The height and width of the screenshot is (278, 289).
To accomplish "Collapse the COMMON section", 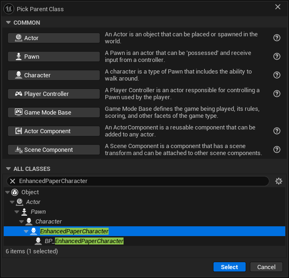I will click(x=8, y=22).
